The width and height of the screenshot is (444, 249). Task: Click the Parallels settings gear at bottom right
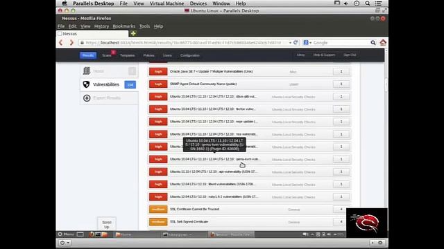(380, 243)
